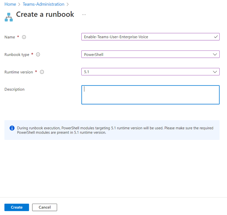Click the info icon next to Name
The height and width of the screenshot is (215, 227).
tap(24, 37)
